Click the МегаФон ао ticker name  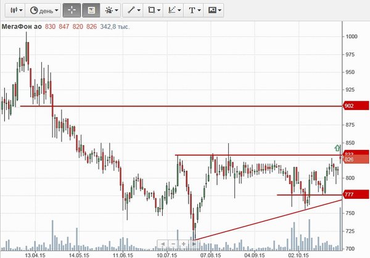point(21,27)
